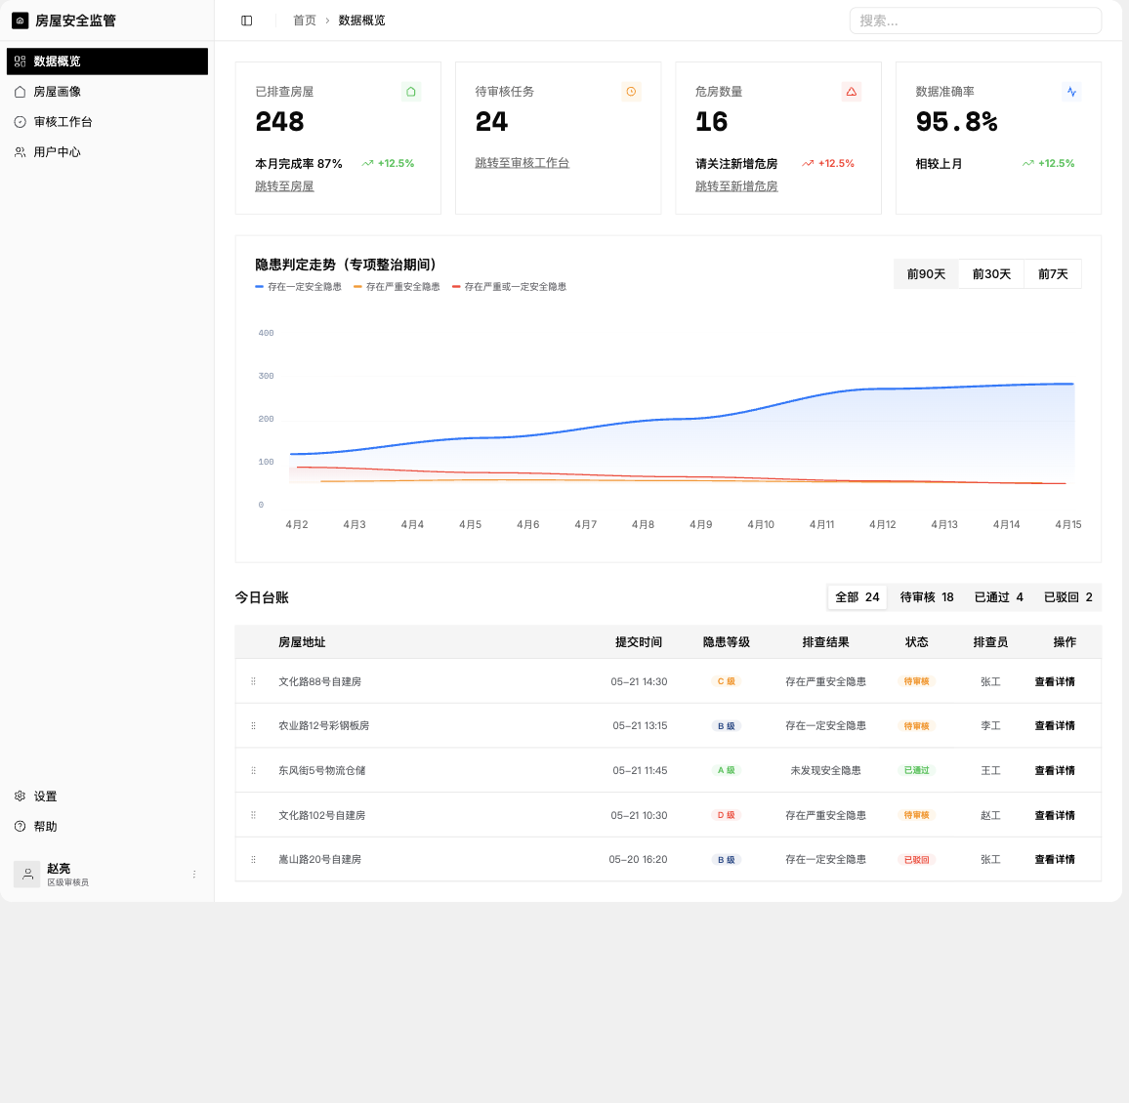
Task: Switch to 已驳回 2 tab
Action: point(1067,597)
